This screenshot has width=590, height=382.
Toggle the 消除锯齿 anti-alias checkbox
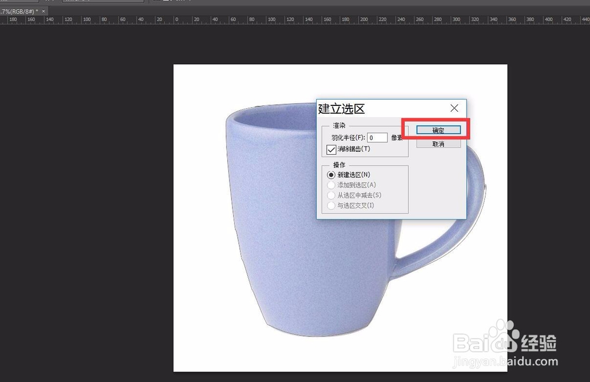click(331, 150)
